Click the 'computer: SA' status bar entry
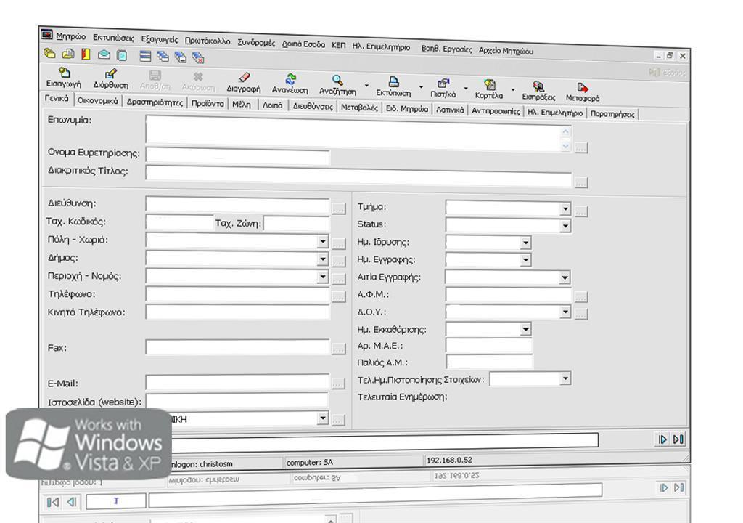 pos(309,462)
